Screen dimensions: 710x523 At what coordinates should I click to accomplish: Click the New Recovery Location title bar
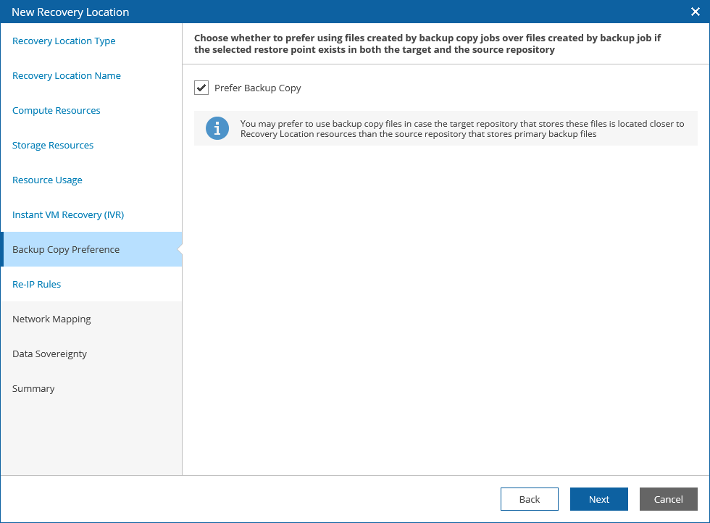[290, 12]
